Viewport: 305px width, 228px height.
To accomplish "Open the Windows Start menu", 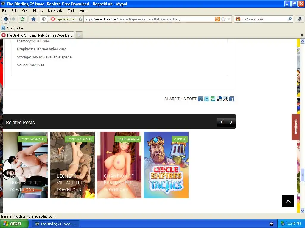I will tap(14, 224).
